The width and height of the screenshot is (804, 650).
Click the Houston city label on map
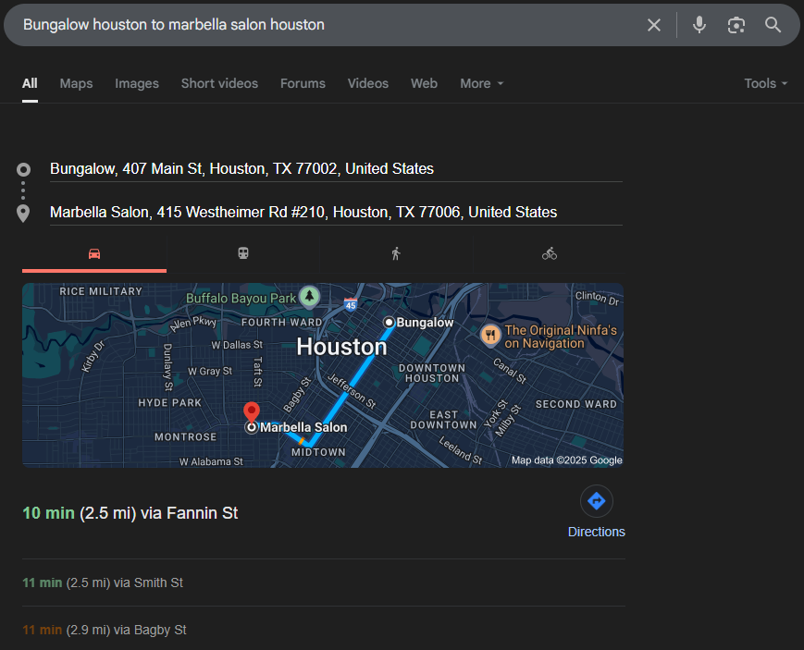click(341, 347)
